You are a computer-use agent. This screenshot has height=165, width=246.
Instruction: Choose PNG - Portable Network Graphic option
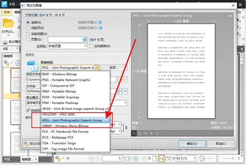point(65,80)
